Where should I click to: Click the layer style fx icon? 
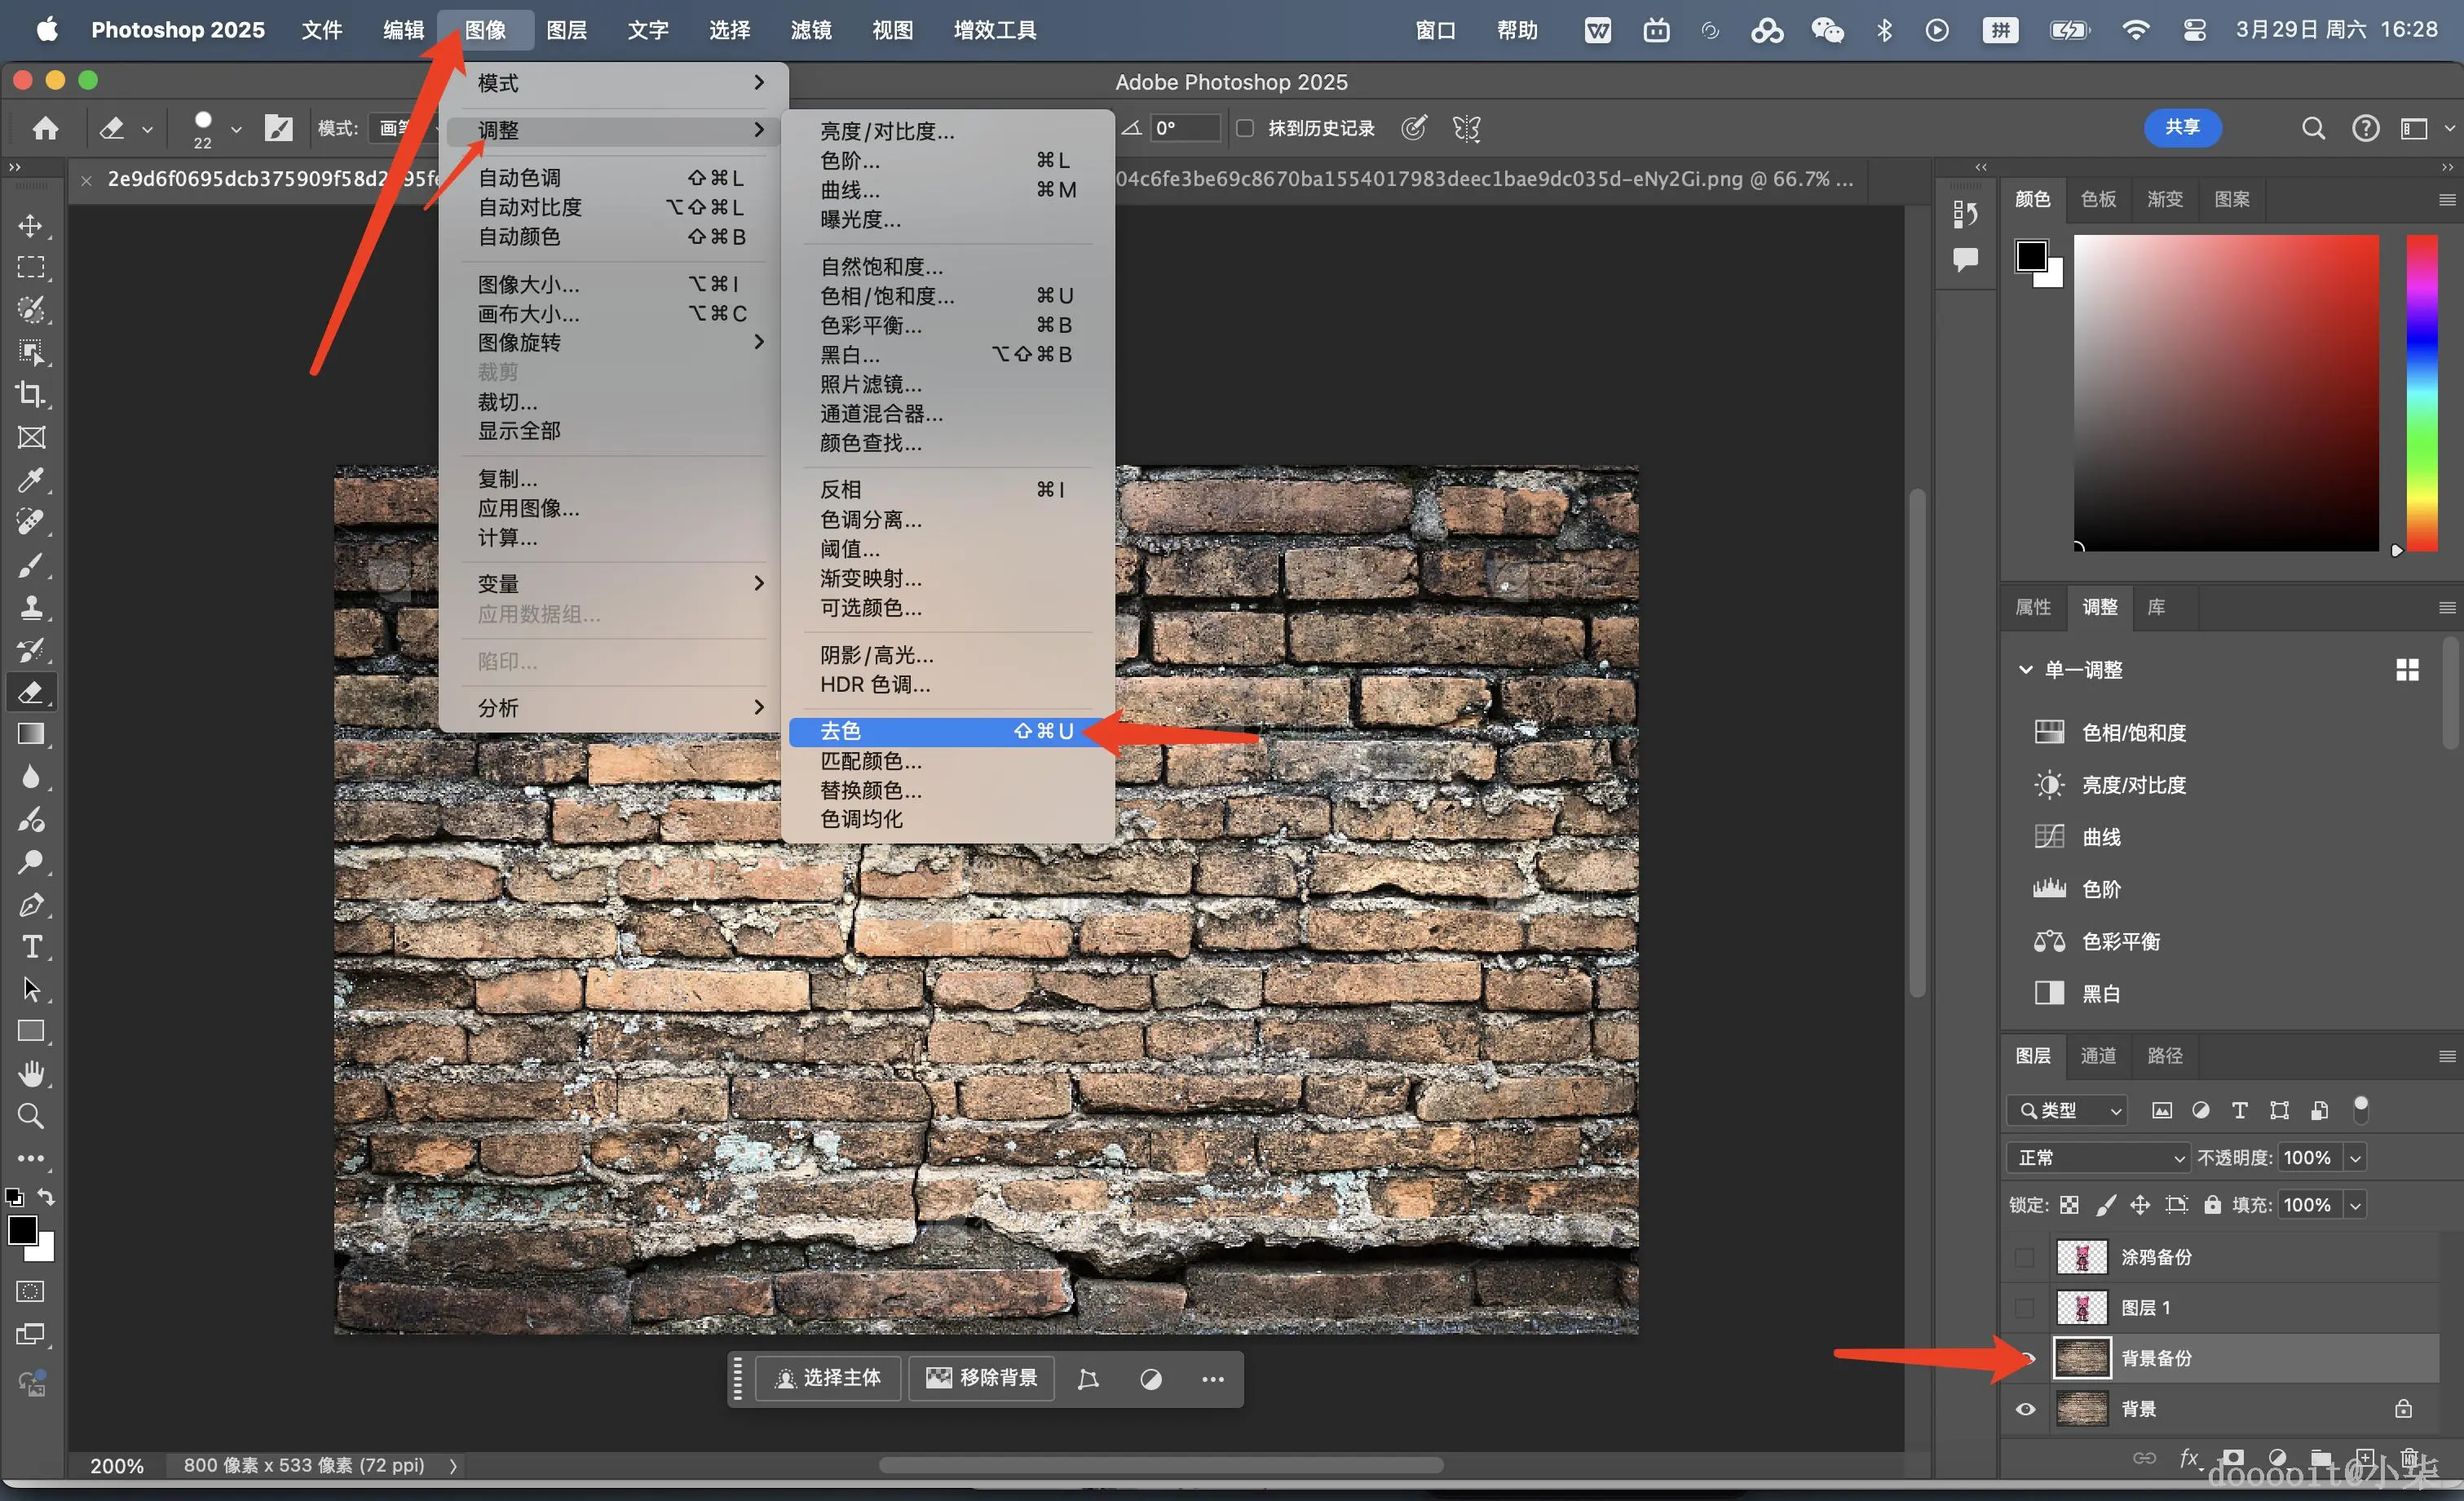2189,1458
